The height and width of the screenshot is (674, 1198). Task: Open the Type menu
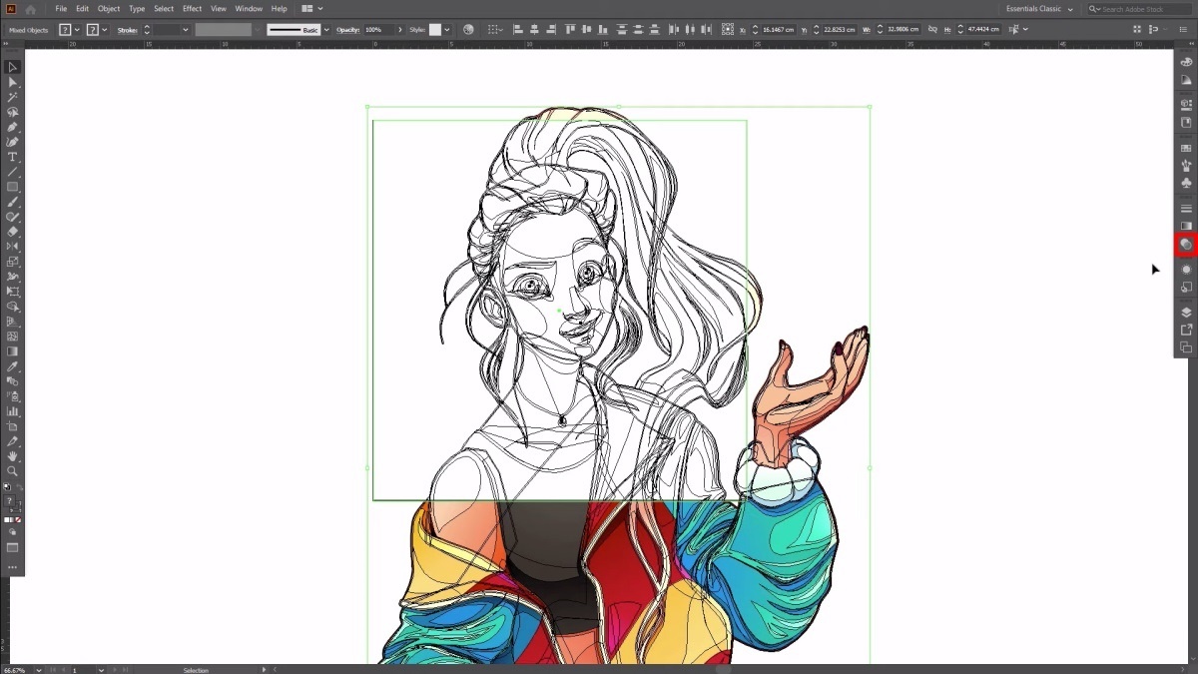[137, 9]
